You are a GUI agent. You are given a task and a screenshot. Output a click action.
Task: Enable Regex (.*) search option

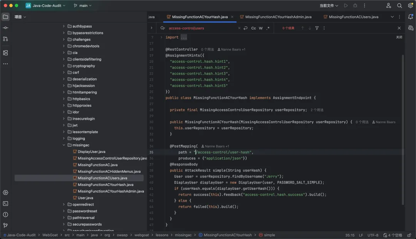(268, 28)
